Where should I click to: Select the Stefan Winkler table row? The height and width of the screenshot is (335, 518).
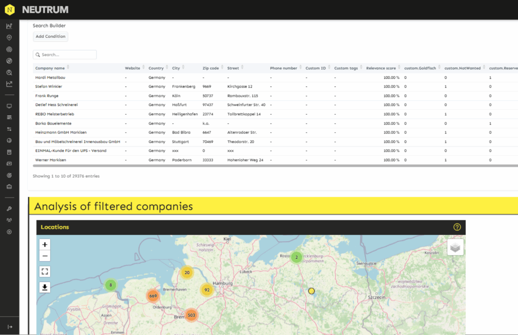pos(48,86)
